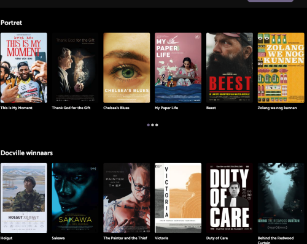Open the Behind the Redwood Curtain poster
Viewport: 307px width, 244px height.
pos(281,198)
